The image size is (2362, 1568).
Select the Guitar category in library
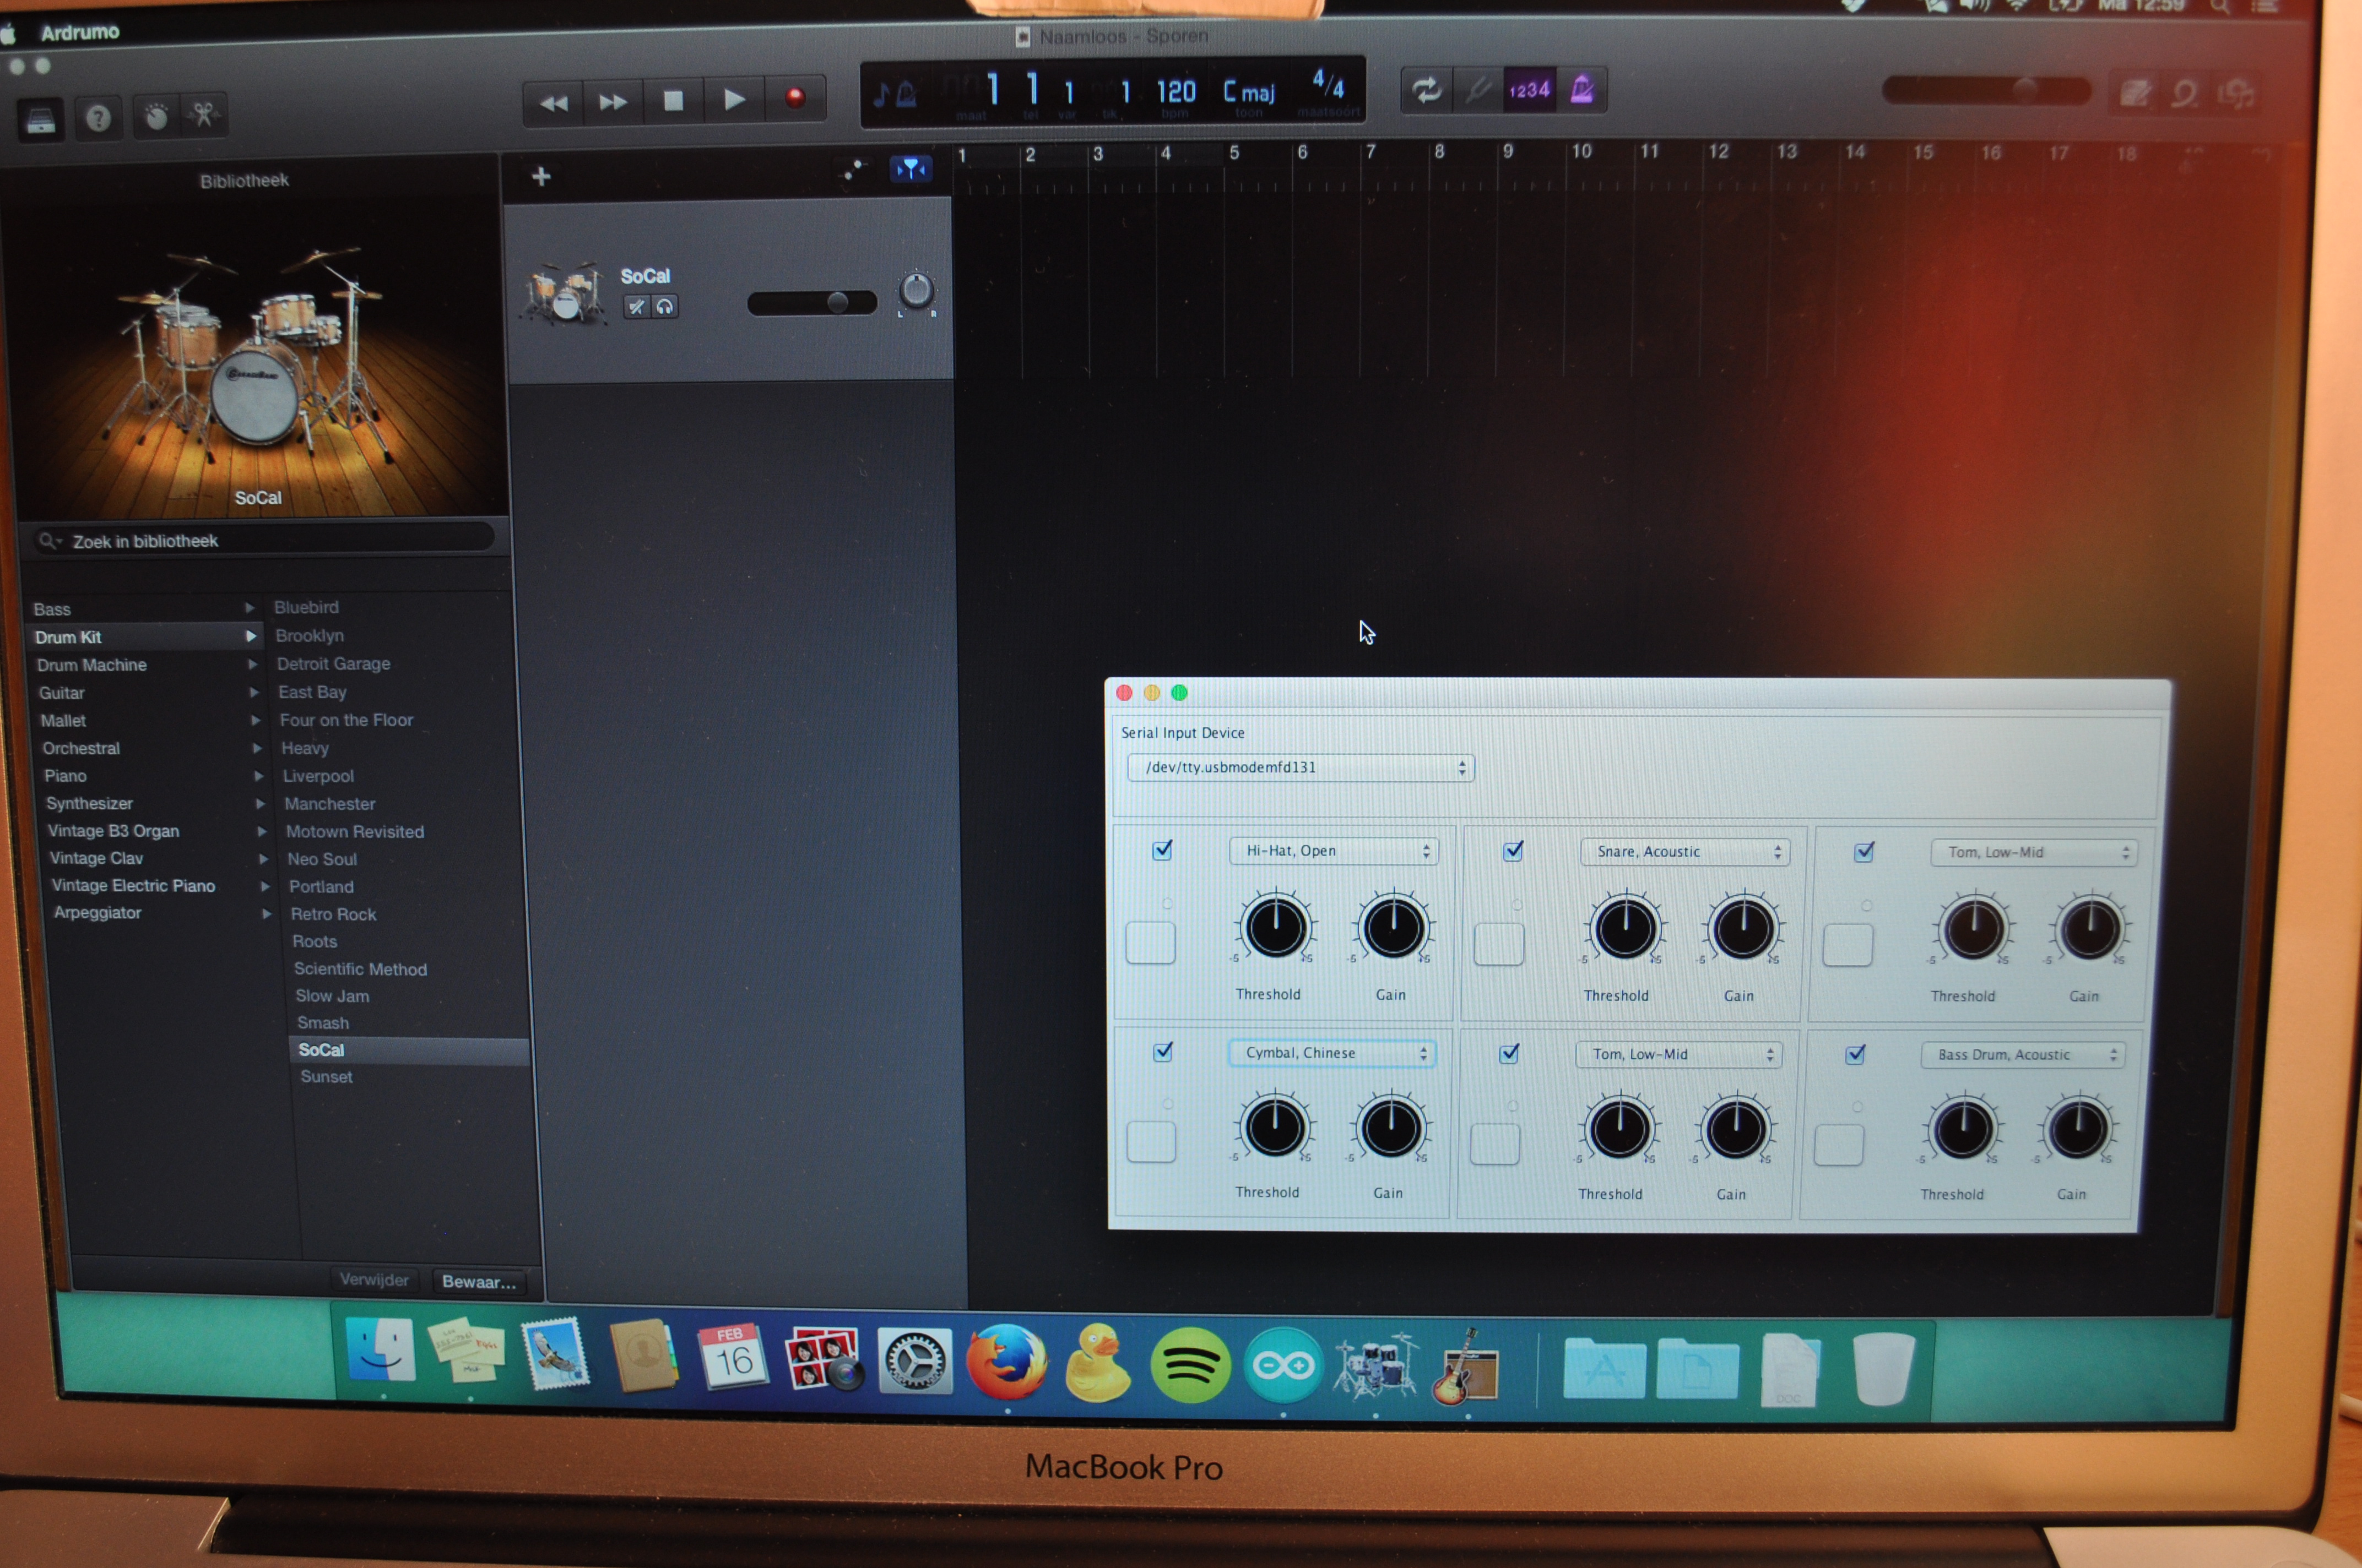coord(62,693)
